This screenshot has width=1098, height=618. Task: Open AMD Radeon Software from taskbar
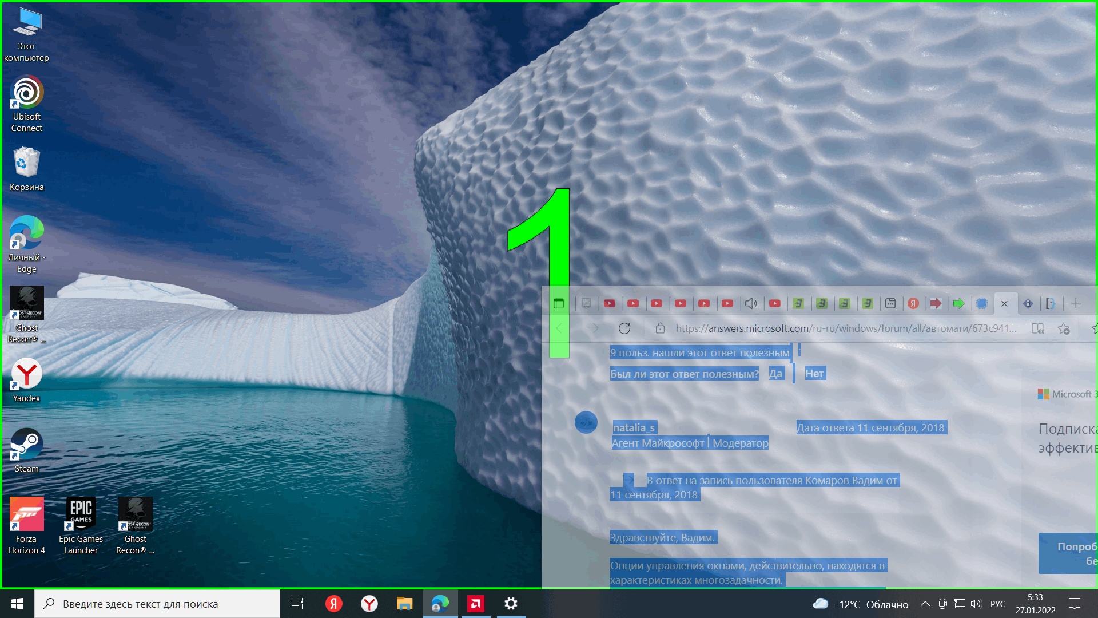coord(476,604)
